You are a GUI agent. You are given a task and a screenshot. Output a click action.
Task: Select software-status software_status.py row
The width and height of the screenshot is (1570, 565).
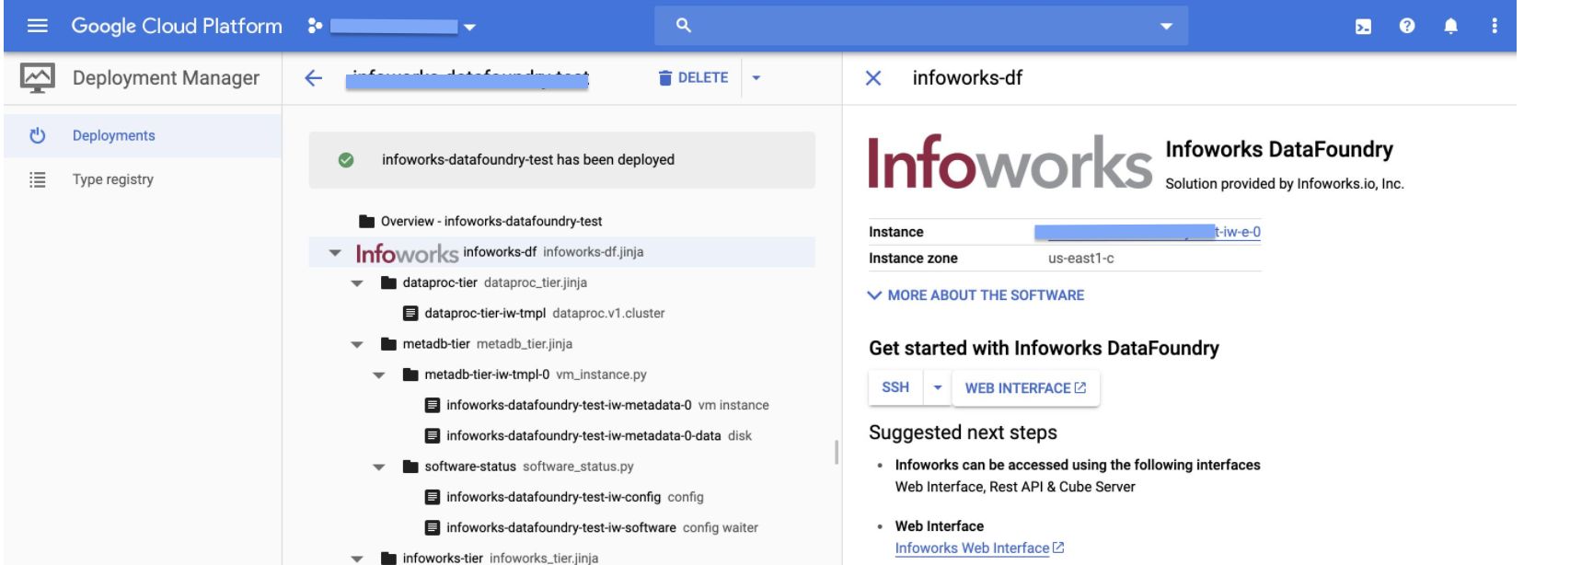point(561,467)
